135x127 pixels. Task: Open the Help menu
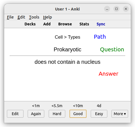point(48,17)
